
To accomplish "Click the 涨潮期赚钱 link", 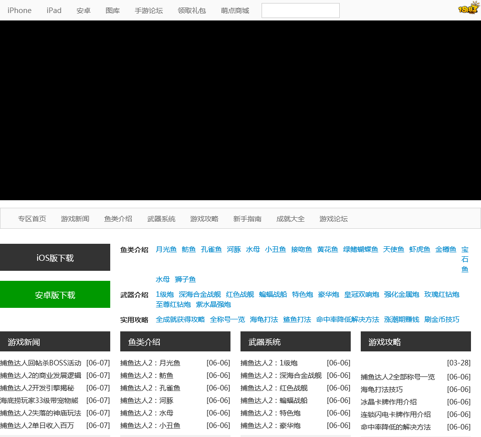I will [402, 320].
